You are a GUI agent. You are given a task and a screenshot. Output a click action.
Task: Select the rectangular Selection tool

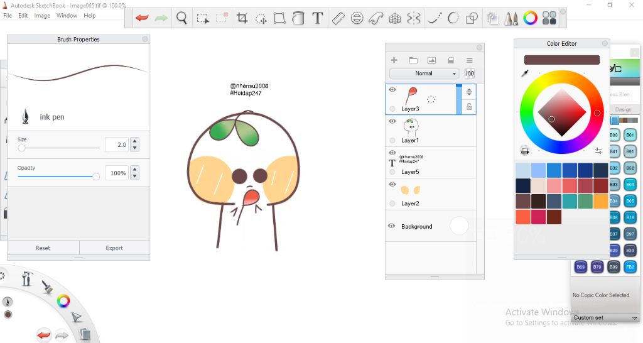click(x=203, y=18)
